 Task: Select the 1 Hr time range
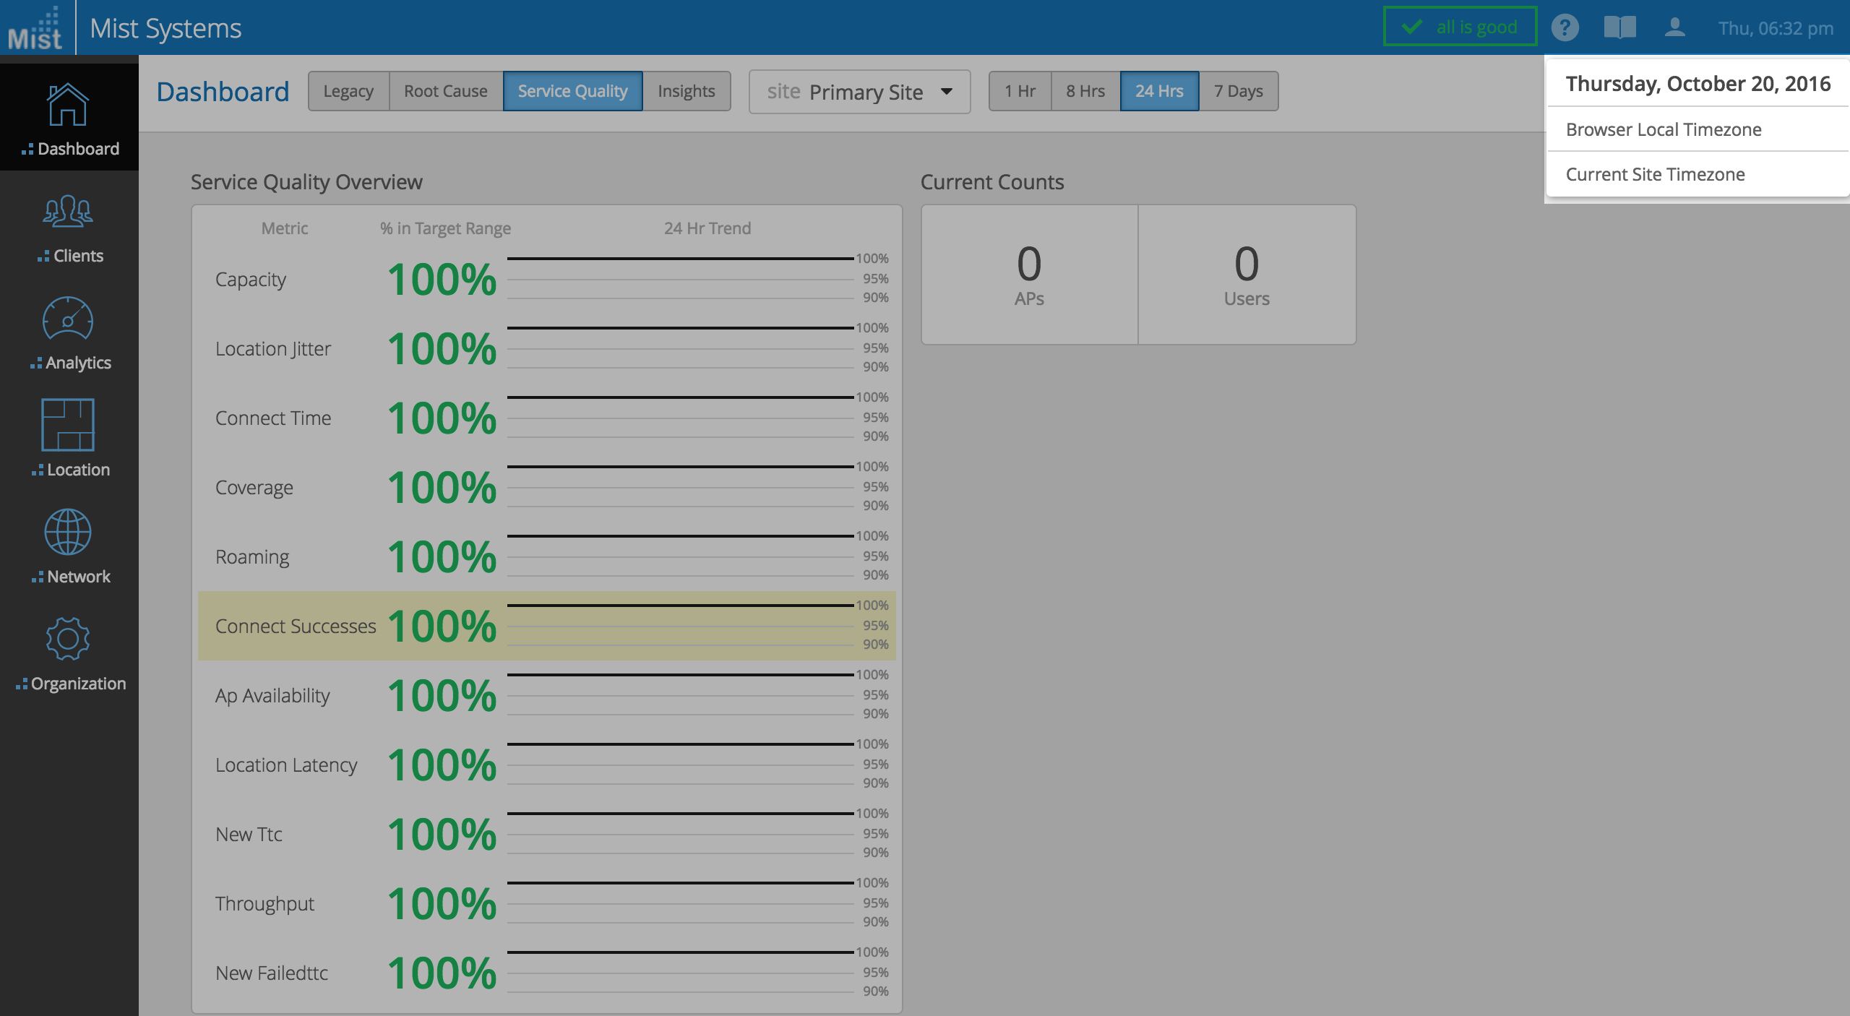[x=1020, y=91]
